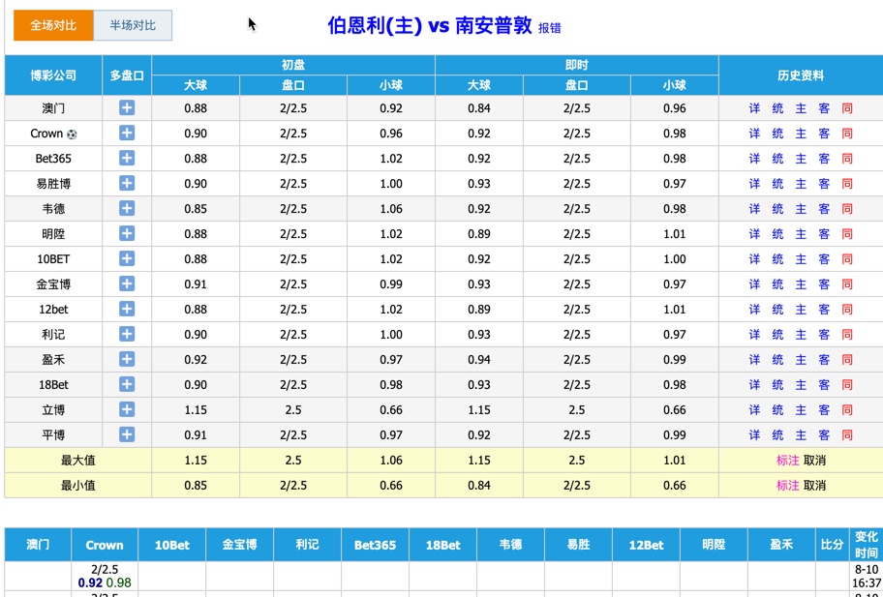Click plus icon in 利记 row
This screenshot has width=883, height=597.
127,334
